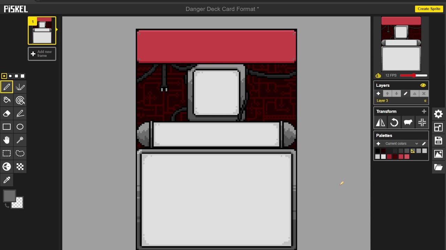Create a new palette with plus icon
The width and height of the screenshot is (446, 250).
378,143
